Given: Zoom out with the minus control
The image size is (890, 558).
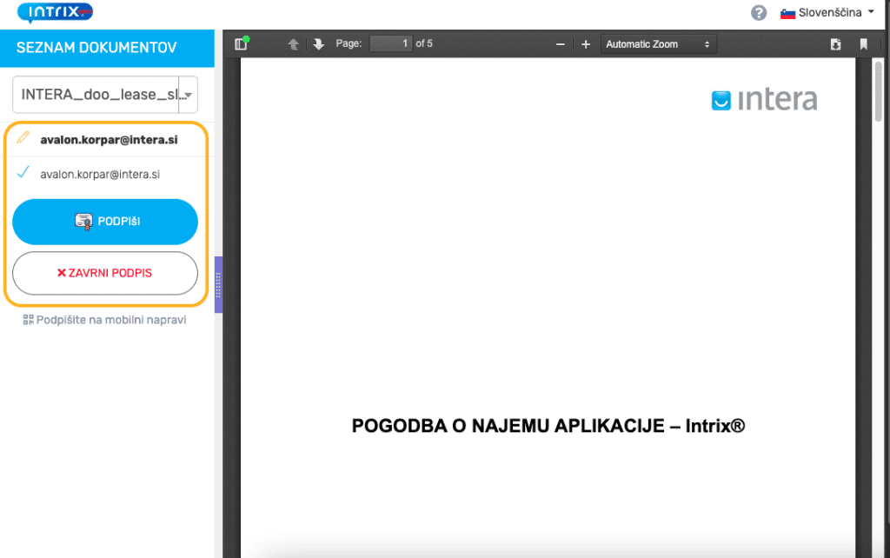Looking at the screenshot, I should pos(561,43).
